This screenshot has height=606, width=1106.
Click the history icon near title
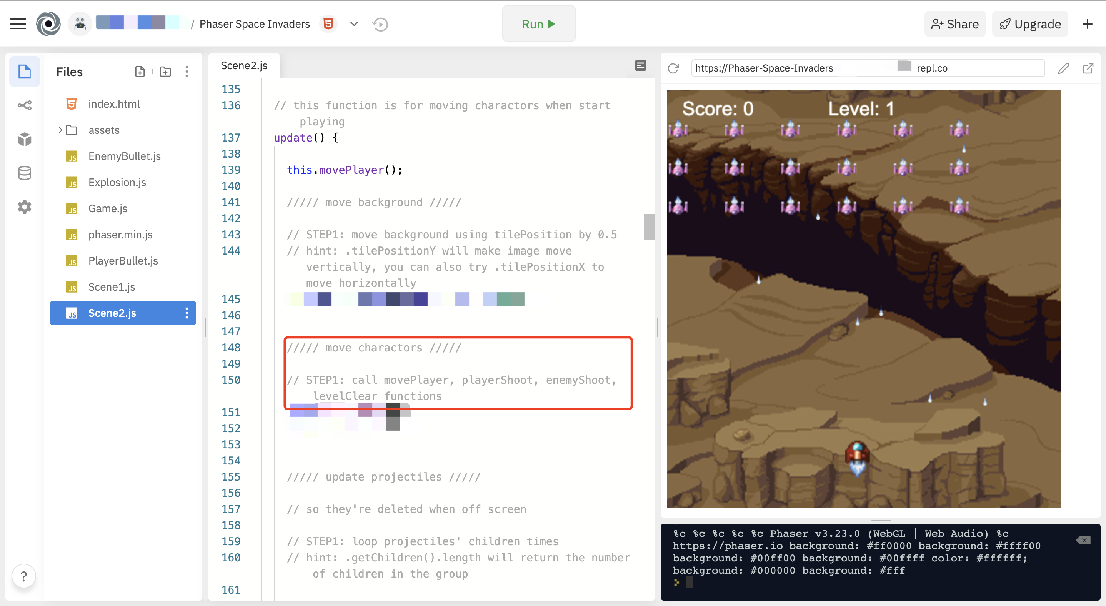(x=380, y=25)
